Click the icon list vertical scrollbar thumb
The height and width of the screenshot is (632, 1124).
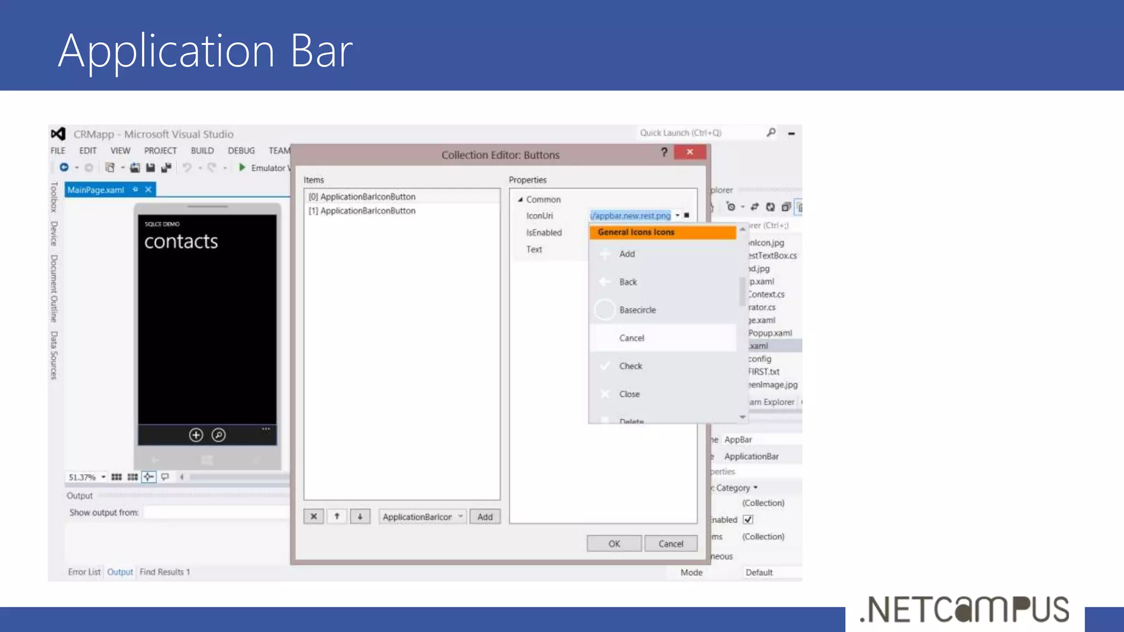[x=742, y=291]
